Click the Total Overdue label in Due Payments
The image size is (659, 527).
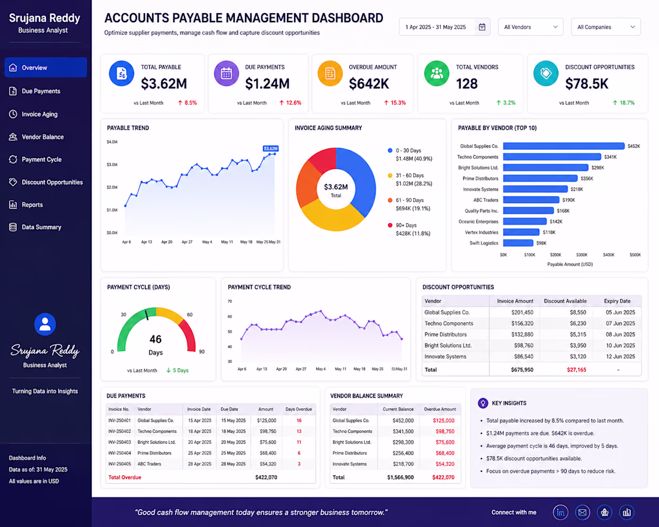[x=125, y=477]
